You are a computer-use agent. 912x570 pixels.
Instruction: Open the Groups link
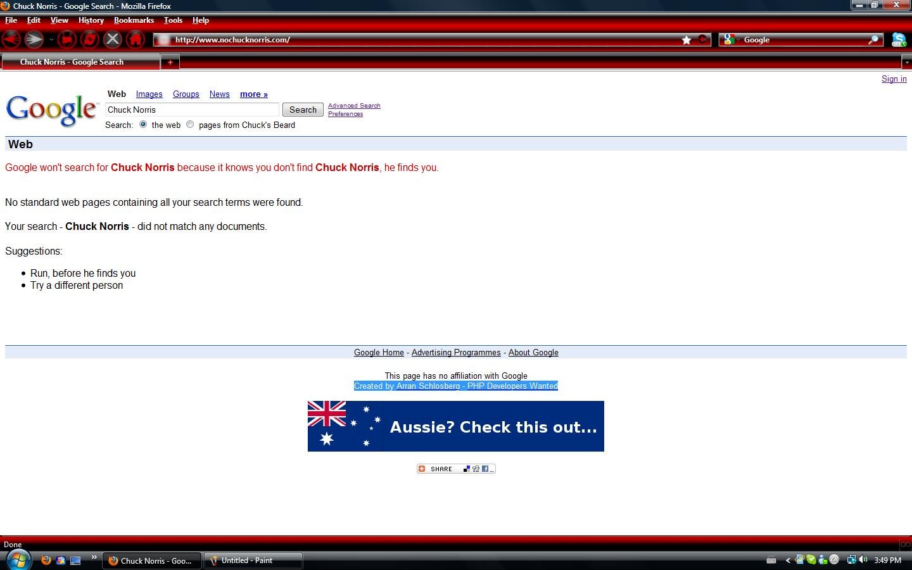(x=186, y=94)
